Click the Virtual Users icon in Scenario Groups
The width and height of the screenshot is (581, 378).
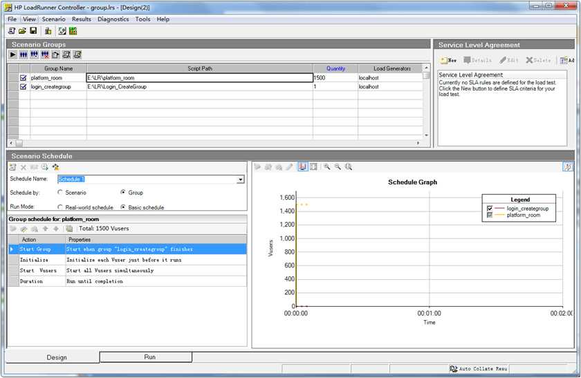click(24, 55)
